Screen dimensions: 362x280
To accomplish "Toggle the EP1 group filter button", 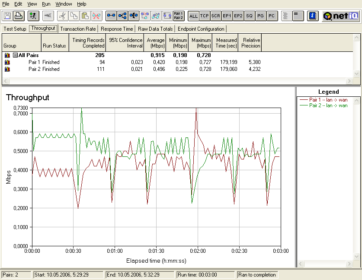I will click(x=227, y=16).
